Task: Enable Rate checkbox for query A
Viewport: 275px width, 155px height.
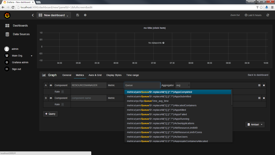Action: coord(62,92)
